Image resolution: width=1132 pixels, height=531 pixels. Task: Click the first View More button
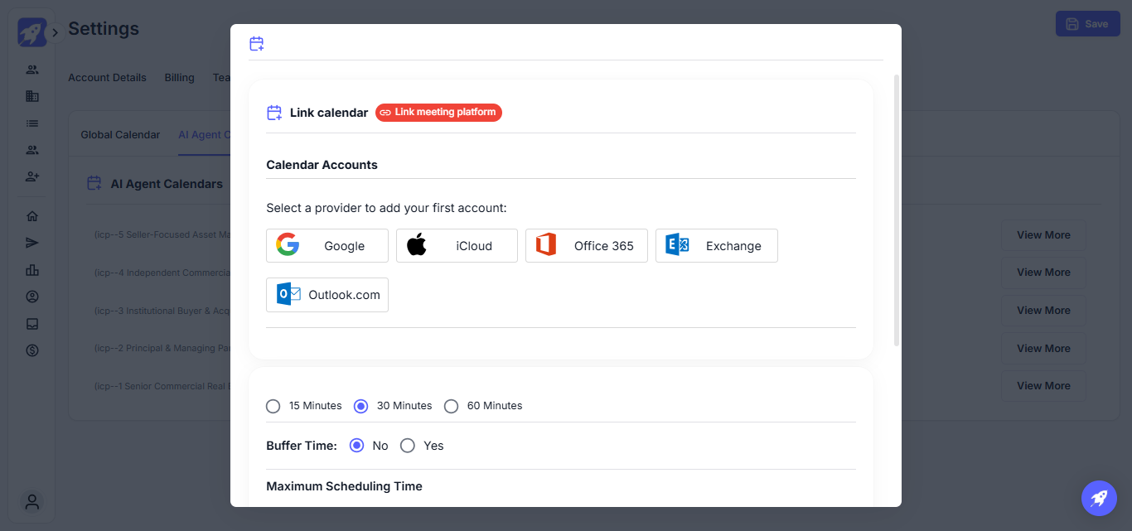[x=1043, y=235]
